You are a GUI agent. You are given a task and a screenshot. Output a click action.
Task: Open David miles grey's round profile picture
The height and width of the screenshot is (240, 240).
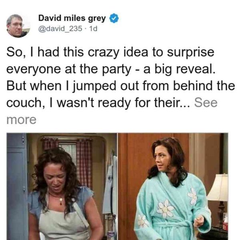18,26
